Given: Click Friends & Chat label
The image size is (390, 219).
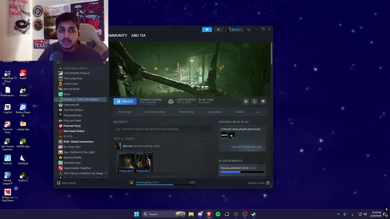Looking at the screenshot, I should pos(256,183).
